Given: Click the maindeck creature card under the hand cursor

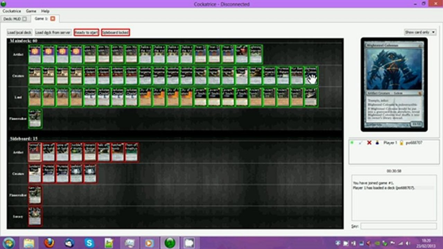Looking at the screenshot, I should (x=311, y=76).
